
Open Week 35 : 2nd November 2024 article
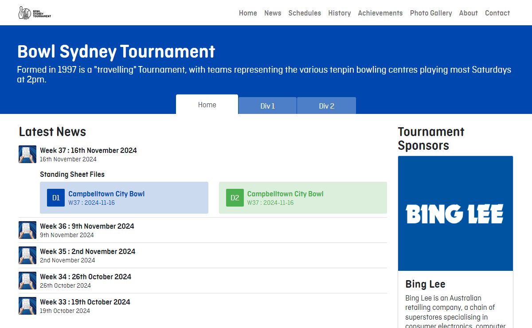[87, 251]
